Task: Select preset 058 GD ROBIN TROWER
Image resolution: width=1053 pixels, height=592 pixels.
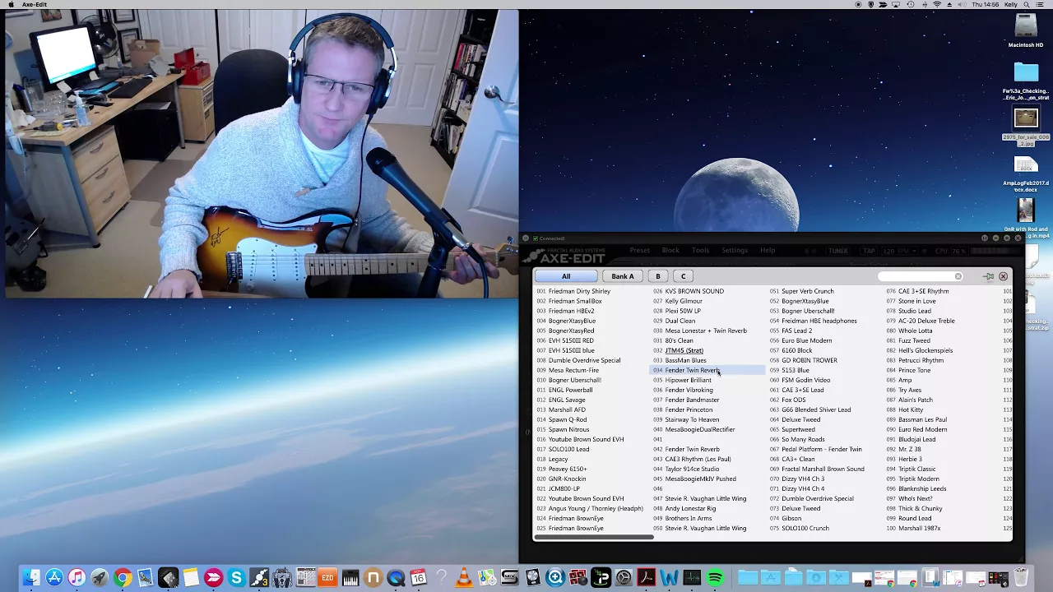Action: click(x=804, y=360)
